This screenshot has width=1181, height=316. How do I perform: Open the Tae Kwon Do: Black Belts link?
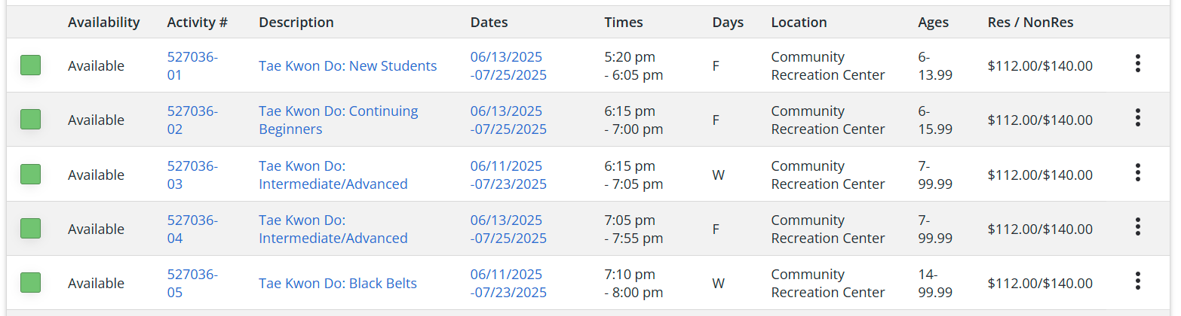338,283
